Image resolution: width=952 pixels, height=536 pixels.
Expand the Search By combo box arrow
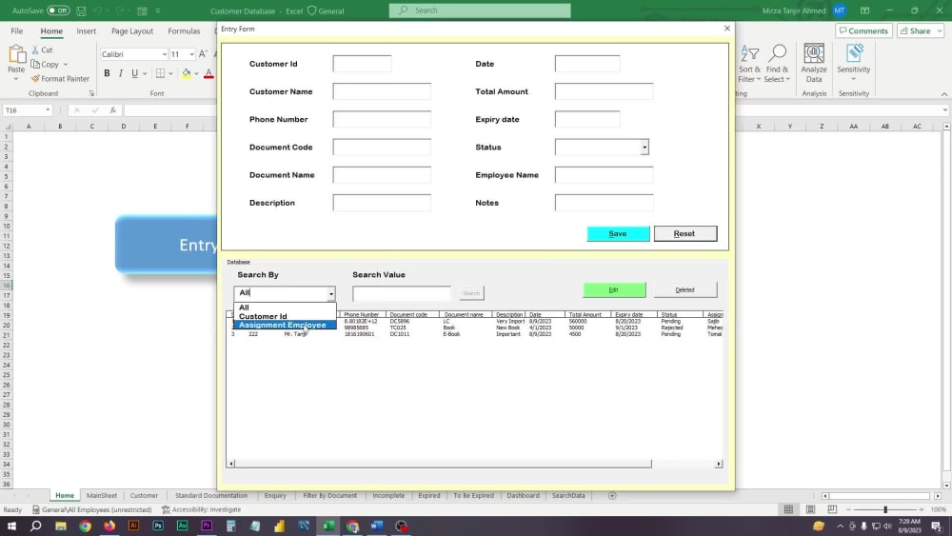[331, 293]
